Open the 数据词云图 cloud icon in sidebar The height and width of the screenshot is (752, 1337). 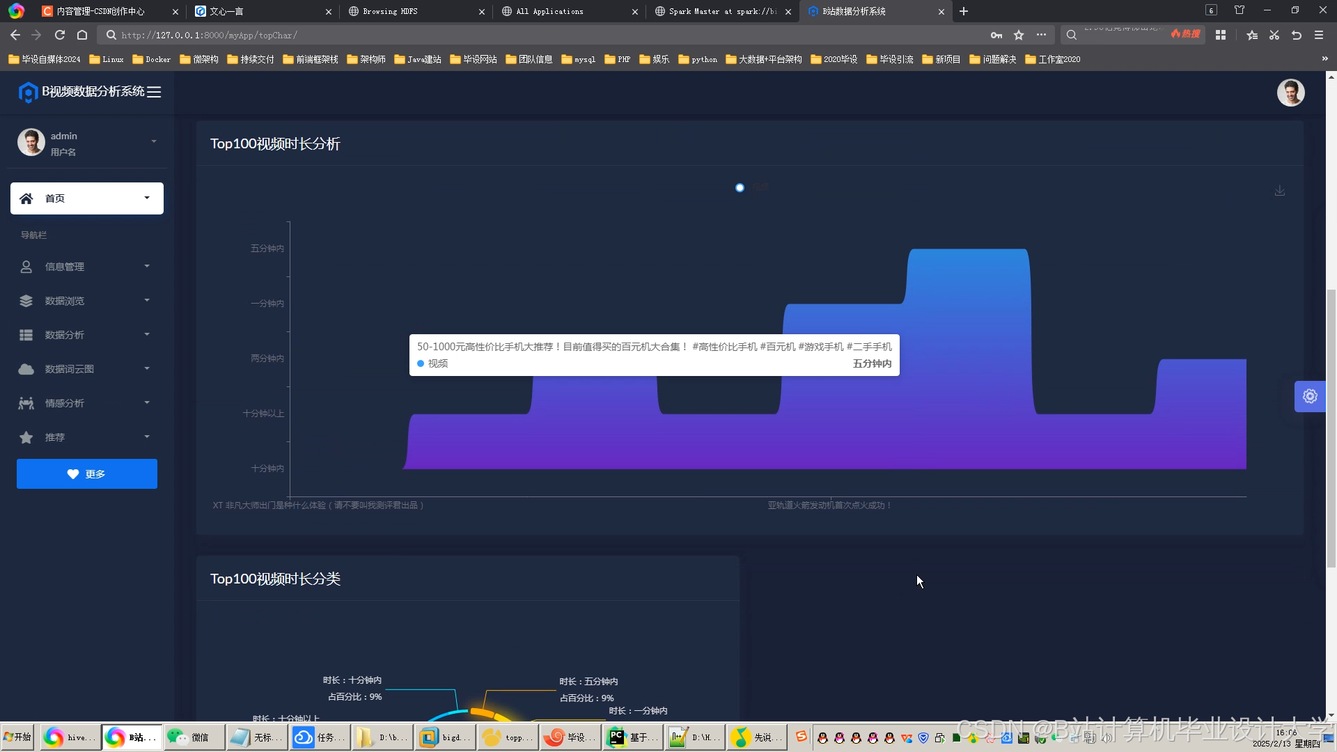click(26, 368)
